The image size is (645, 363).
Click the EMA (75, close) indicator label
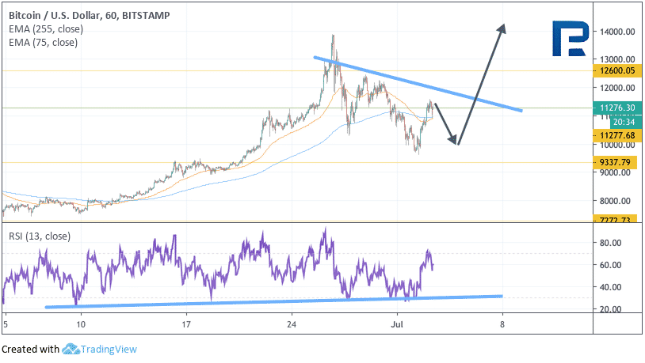pyautogui.click(x=44, y=43)
